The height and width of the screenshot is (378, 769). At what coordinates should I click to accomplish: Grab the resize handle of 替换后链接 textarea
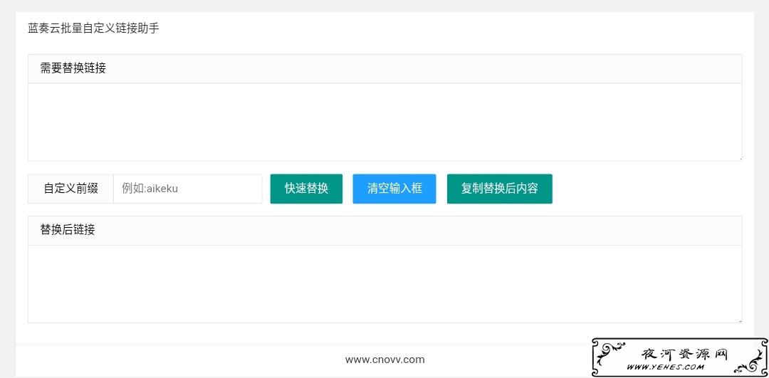pos(740,320)
